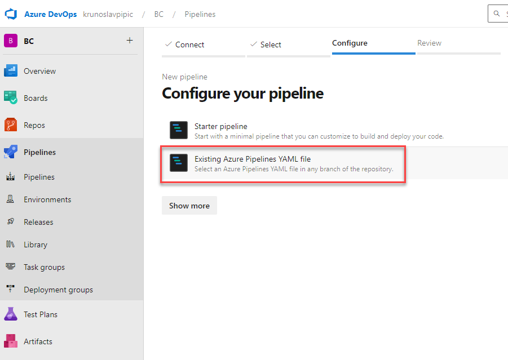
Task: Expand the list with Show more
Action: (189, 205)
